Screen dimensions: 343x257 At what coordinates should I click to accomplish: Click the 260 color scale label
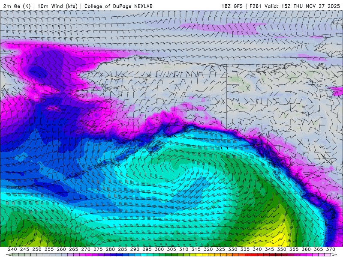coord(61,249)
